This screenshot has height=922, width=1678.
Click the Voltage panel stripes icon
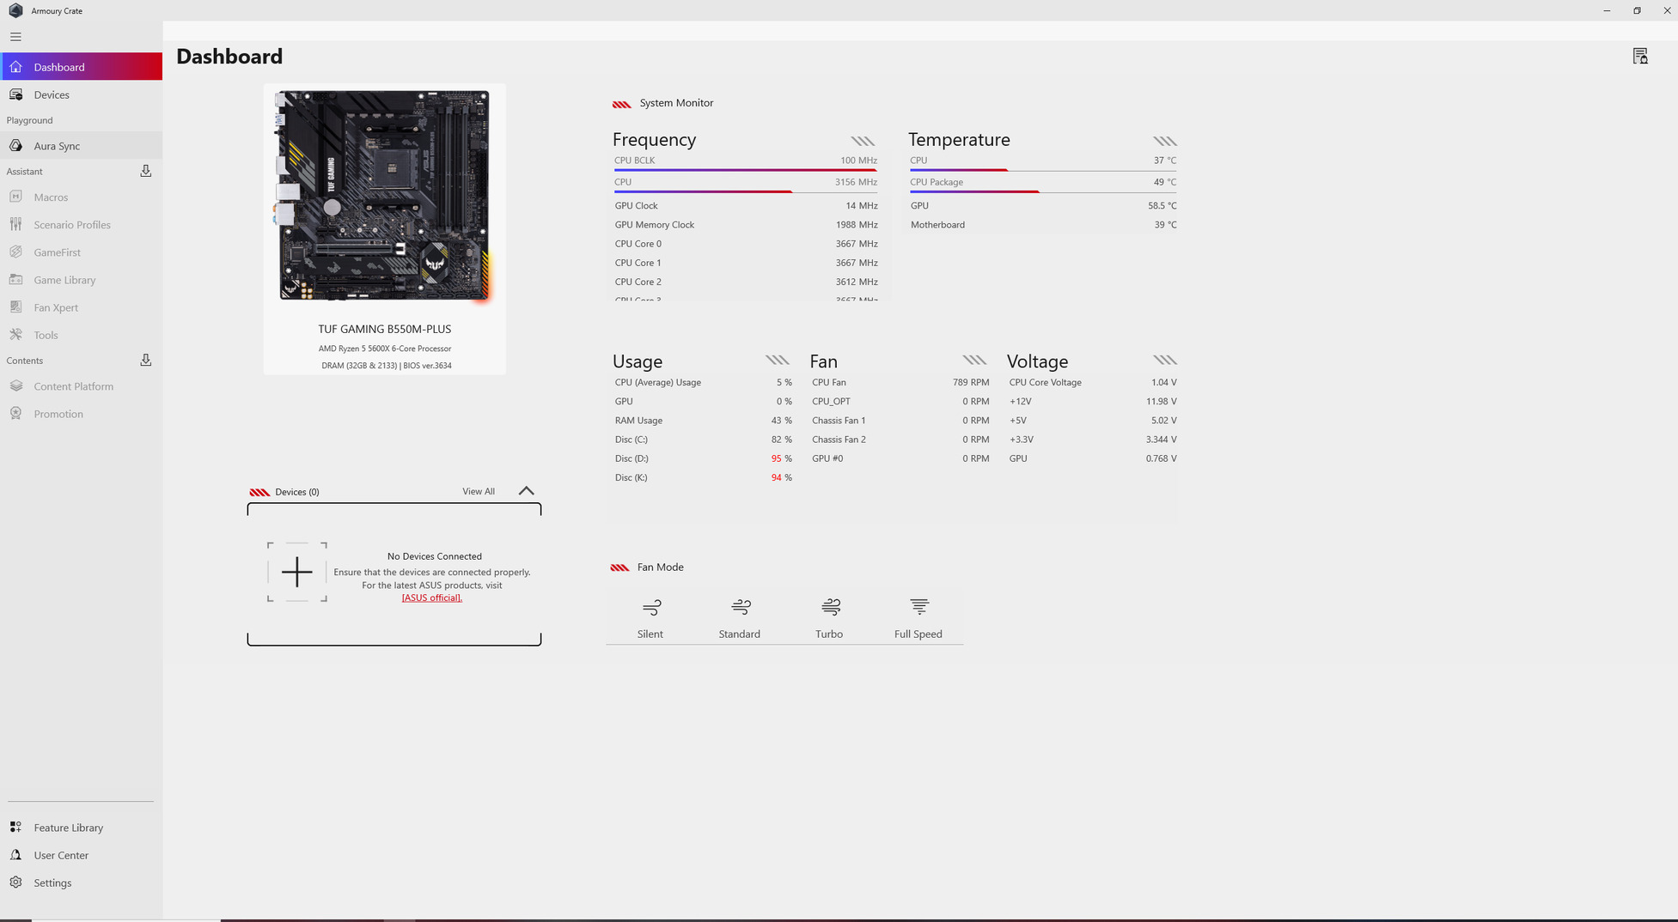pyautogui.click(x=1164, y=361)
